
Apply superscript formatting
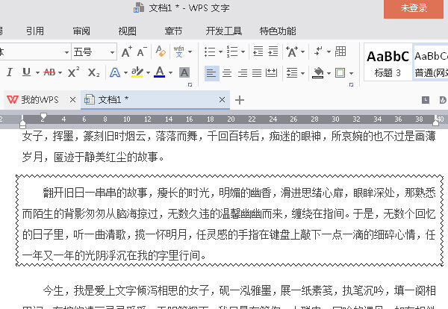(x=72, y=72)
